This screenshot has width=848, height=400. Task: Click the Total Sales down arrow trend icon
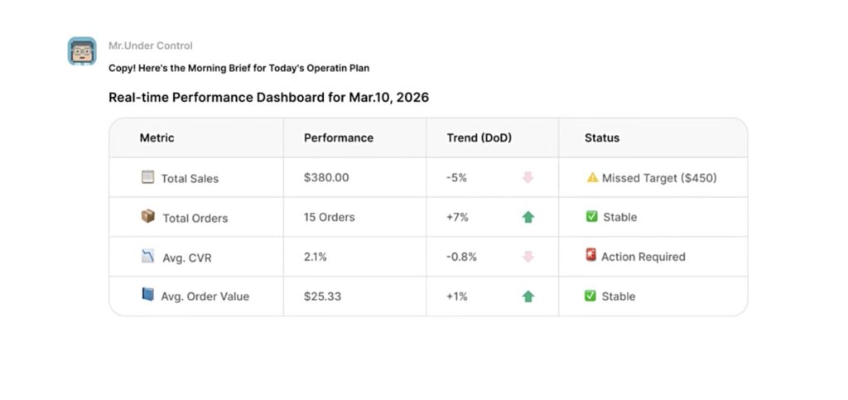pyautogui.click(x=528, y=177)
